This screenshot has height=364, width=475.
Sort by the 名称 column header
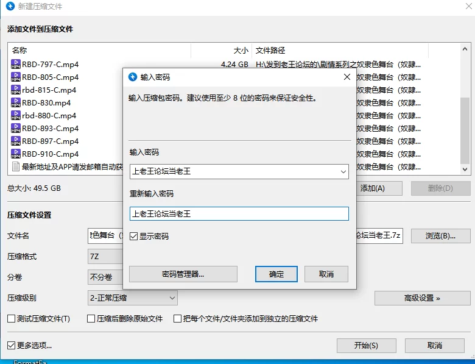[99, 51]
